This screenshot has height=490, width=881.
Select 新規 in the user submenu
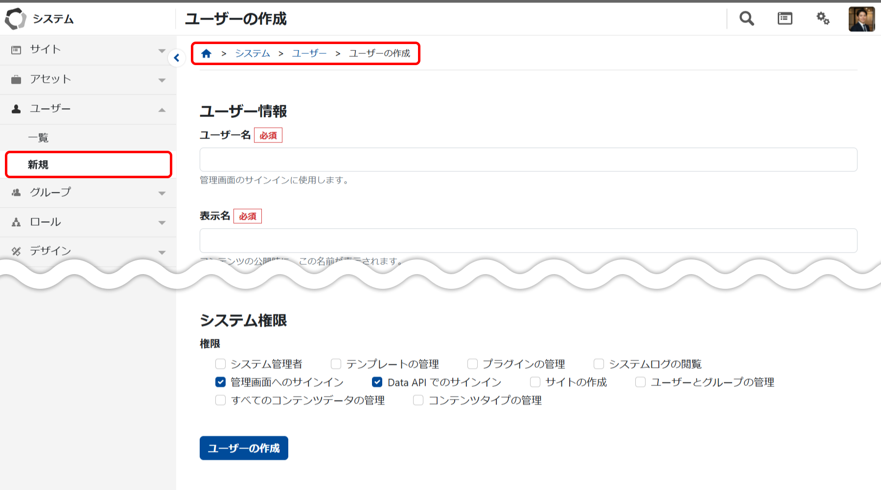[38, 165]
